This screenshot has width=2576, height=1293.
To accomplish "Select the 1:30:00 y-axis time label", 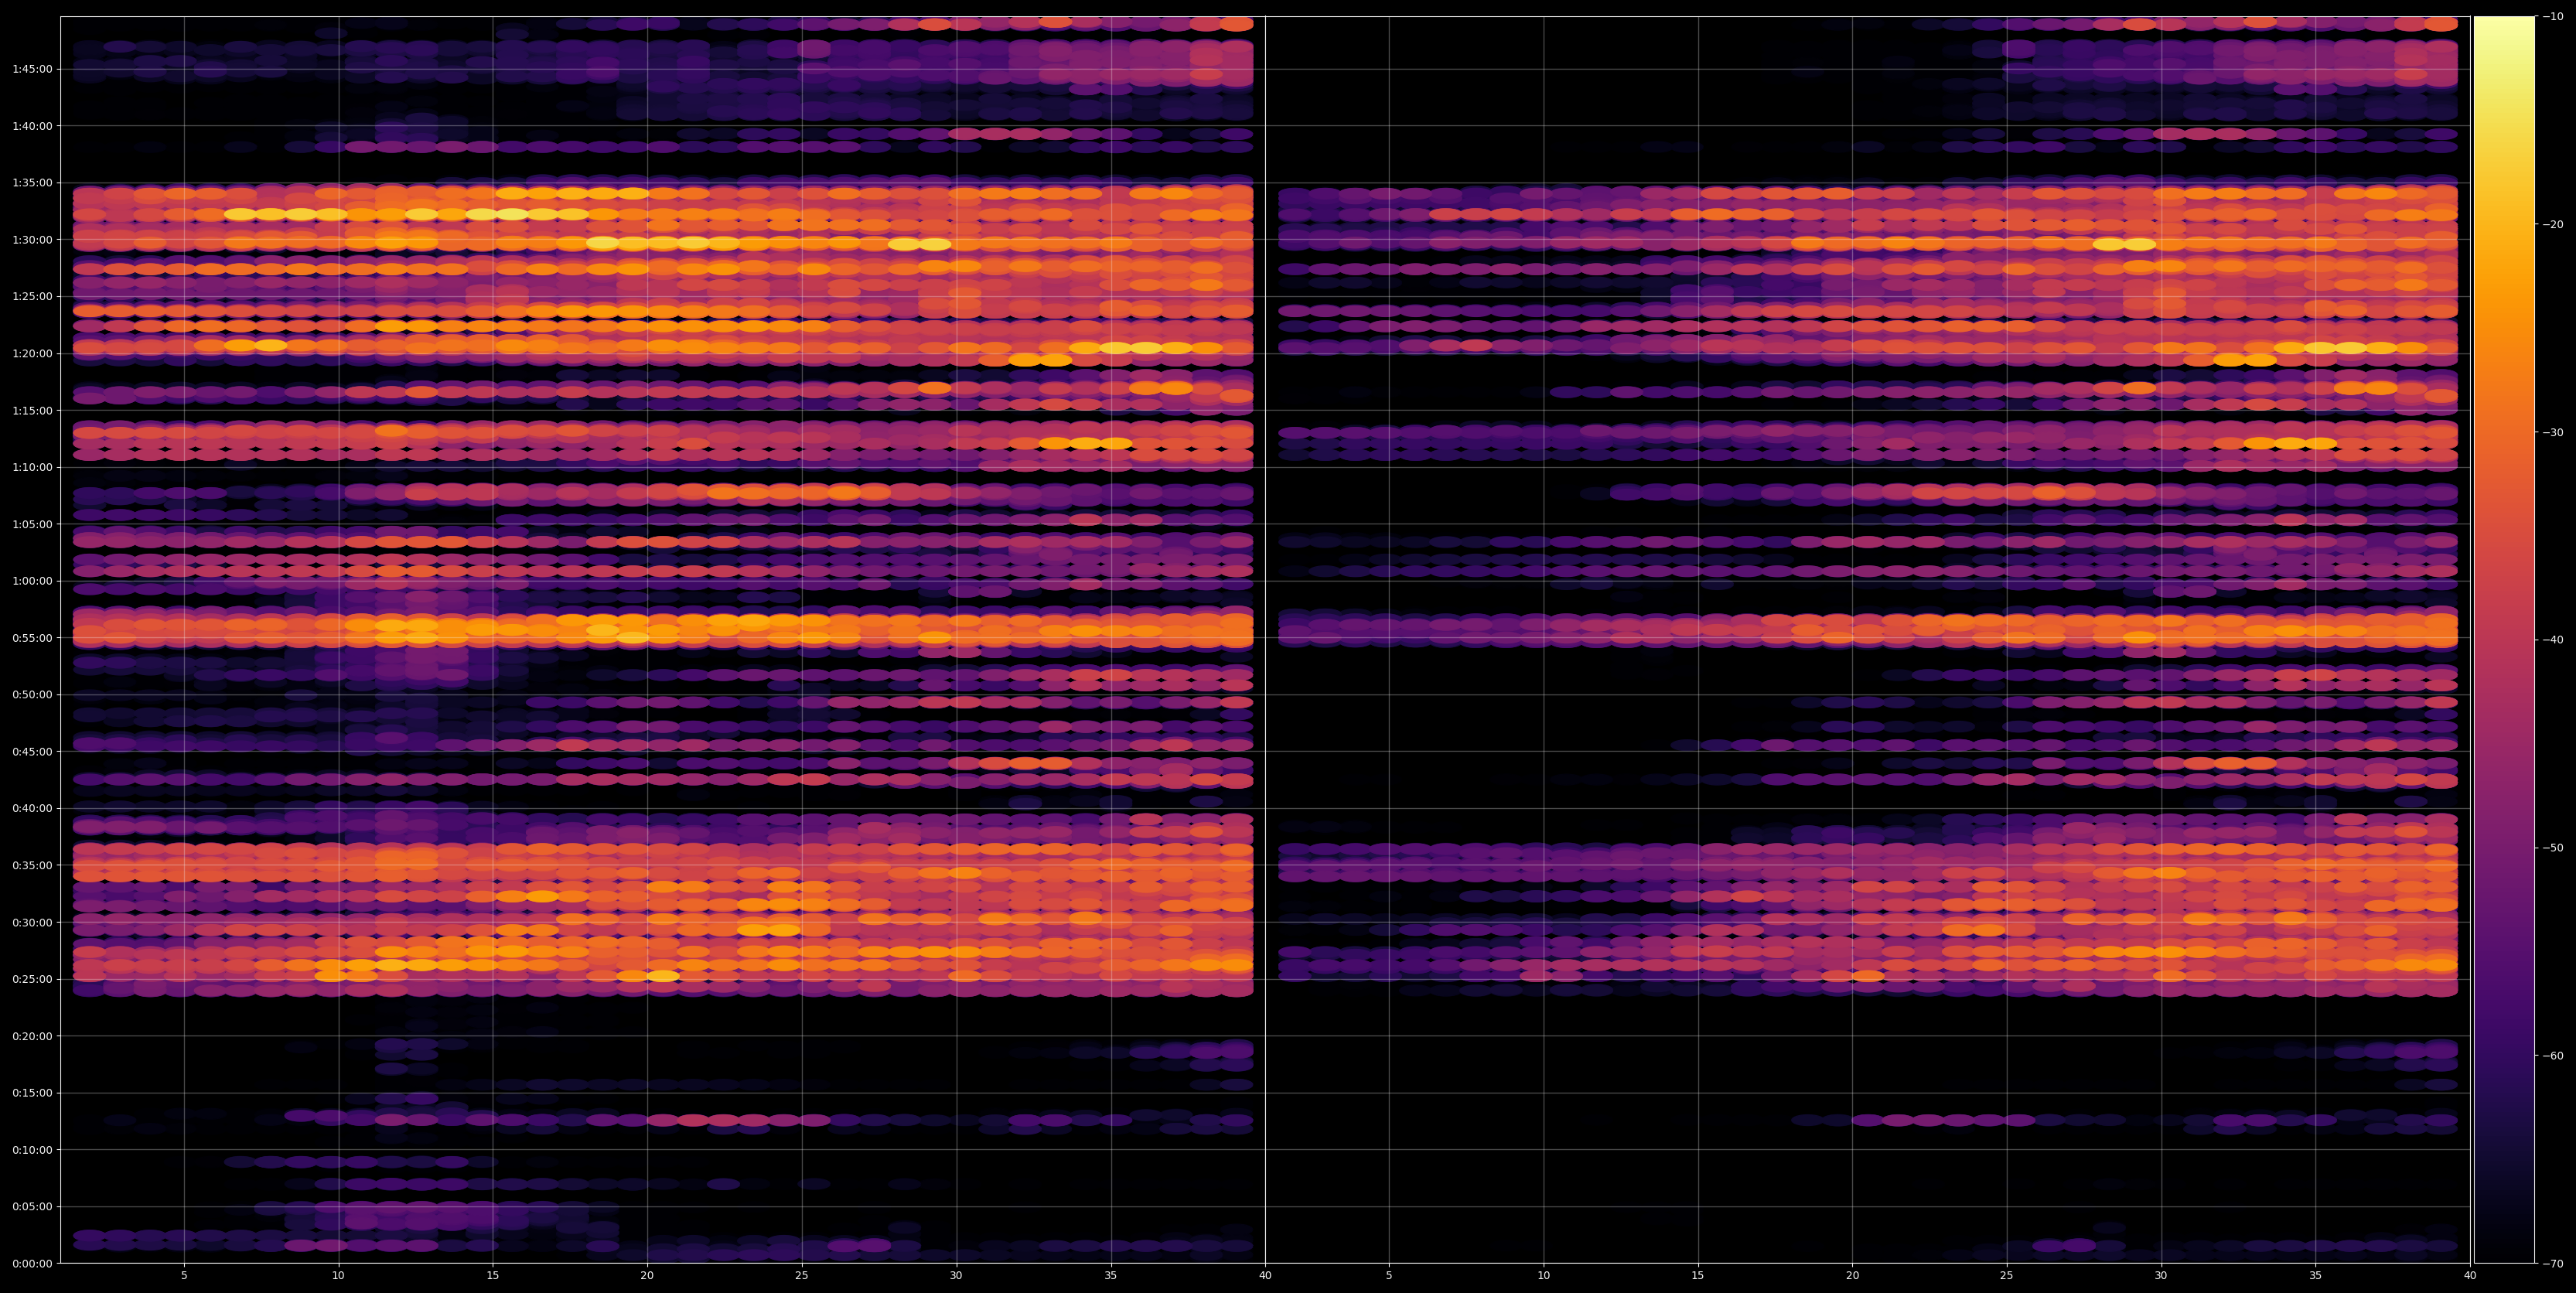I will pos(32,239).
